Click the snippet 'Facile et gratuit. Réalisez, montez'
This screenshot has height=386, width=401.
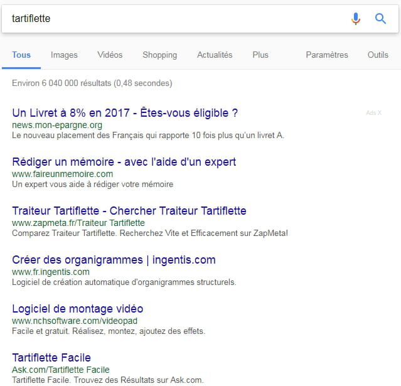pos(109,331)
